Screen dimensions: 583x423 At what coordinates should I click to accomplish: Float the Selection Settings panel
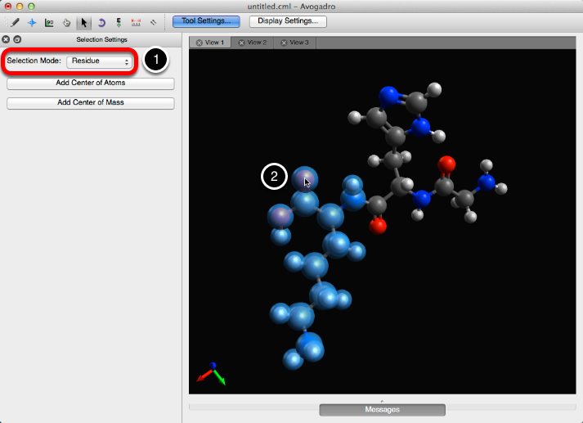click(17, 39)
